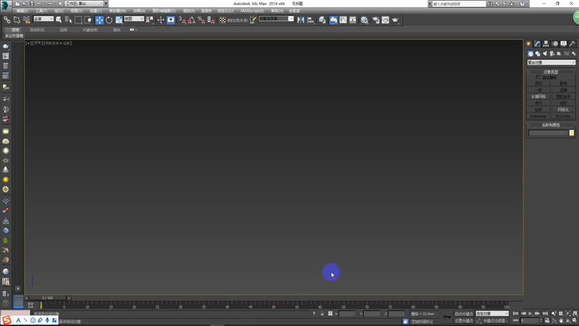Screen dimensions: 579x326
Task: Select the first ribbon tab below the toolbar
Action: (15, 30)
